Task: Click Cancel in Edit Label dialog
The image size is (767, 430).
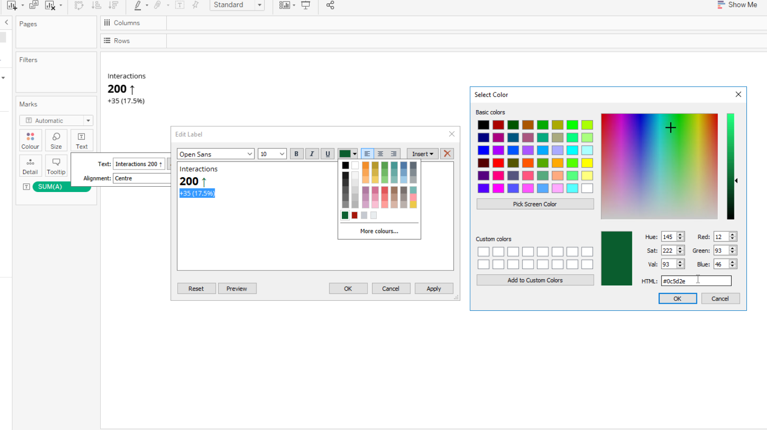Action: [391, 289]
